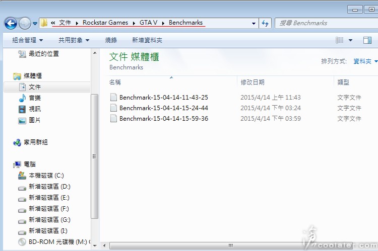Open the 音樂 library

click(35, 98)
